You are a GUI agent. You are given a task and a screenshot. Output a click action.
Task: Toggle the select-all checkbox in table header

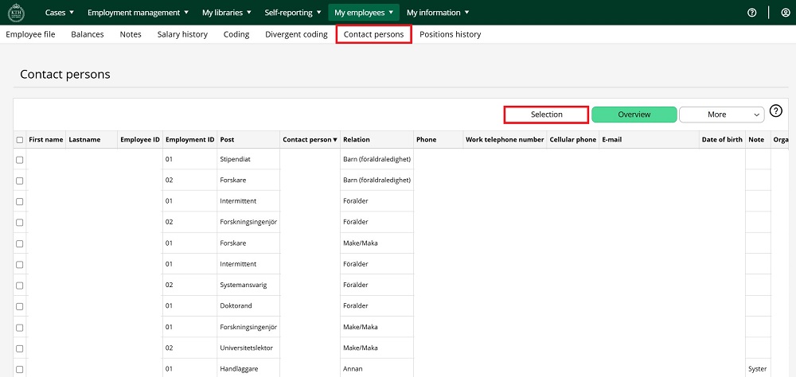pyautogui.click(x=20, y=140)
